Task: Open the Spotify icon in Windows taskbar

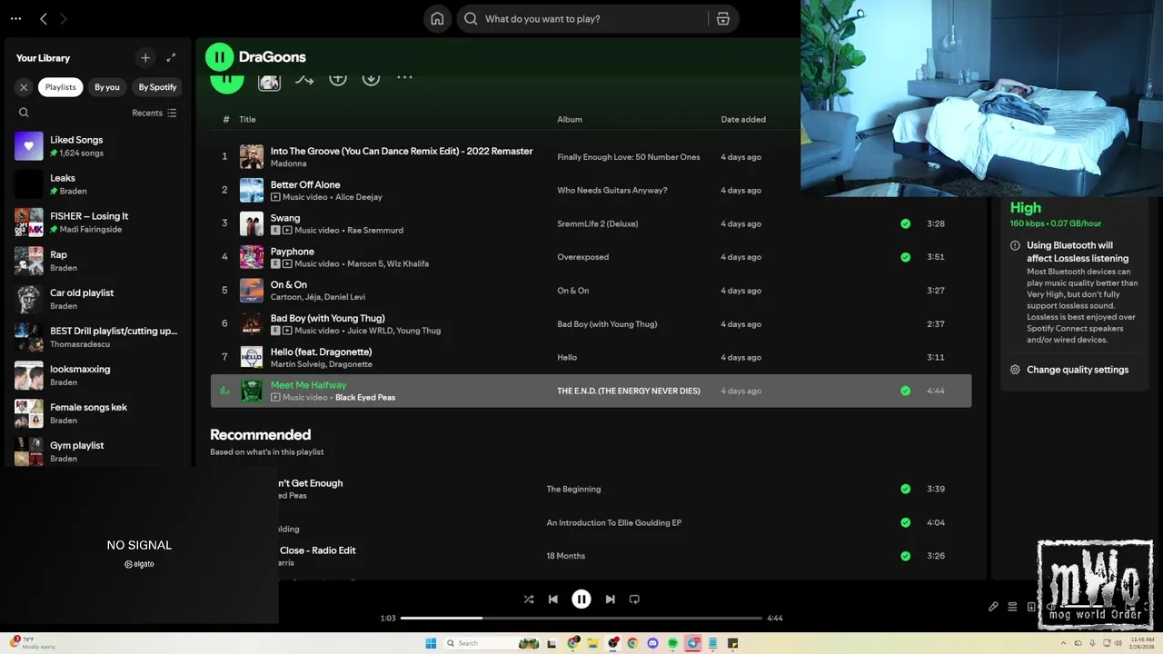Action: [672, 643]
